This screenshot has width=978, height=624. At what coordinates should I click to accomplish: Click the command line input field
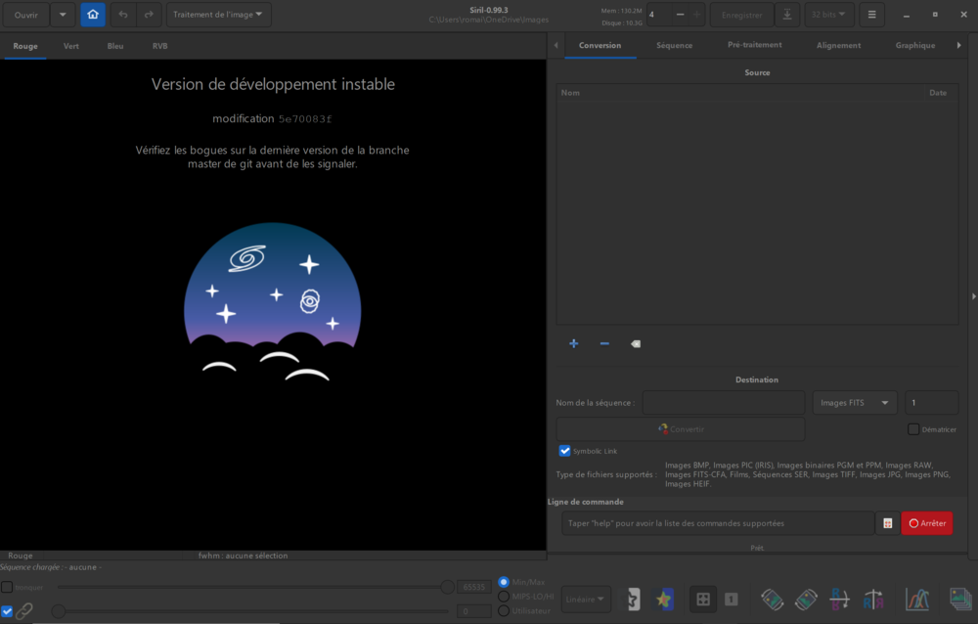(718, 523)
